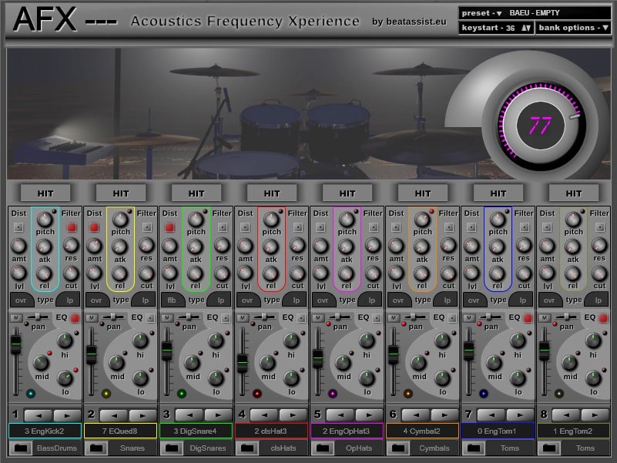This screenshot has height=463, width=617.
Task: Trigger the HIT button for channel 6
Action: [x=423, y=193]
